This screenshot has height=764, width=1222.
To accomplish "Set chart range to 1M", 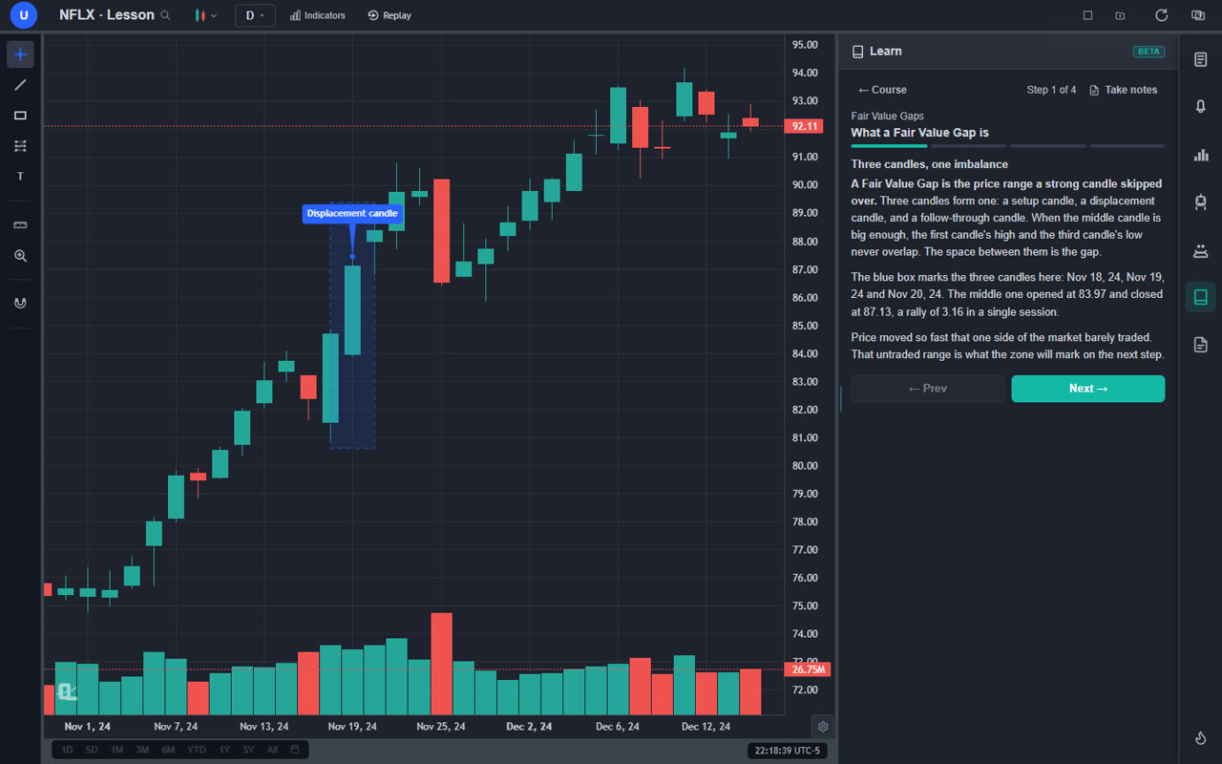I will (116, 750).
